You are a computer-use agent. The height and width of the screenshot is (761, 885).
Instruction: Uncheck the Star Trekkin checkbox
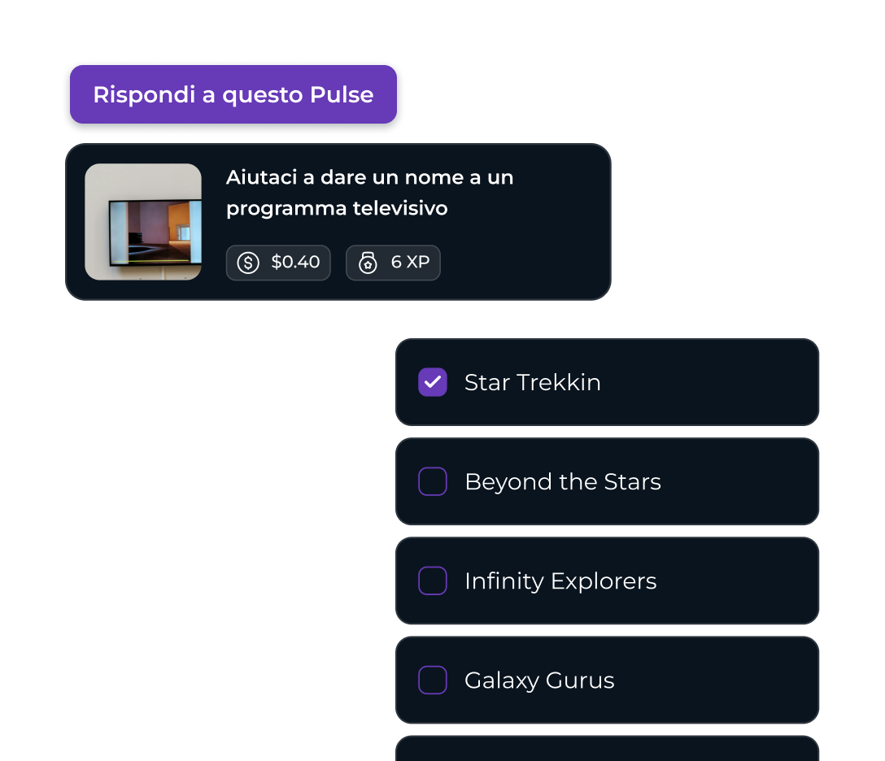click(x=433, y=382)
